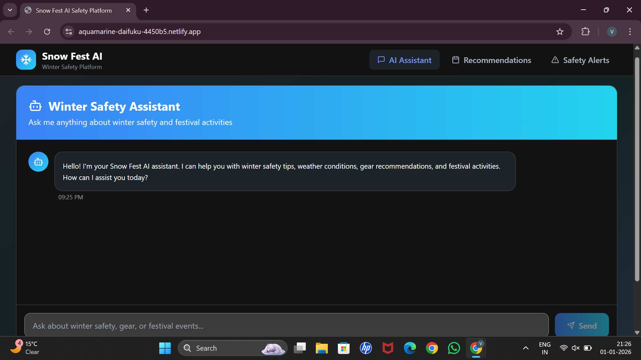Click the 09:25 PM message timestamp
The height and width of the screenshot is (360, 641).
(x=71, y=197)
